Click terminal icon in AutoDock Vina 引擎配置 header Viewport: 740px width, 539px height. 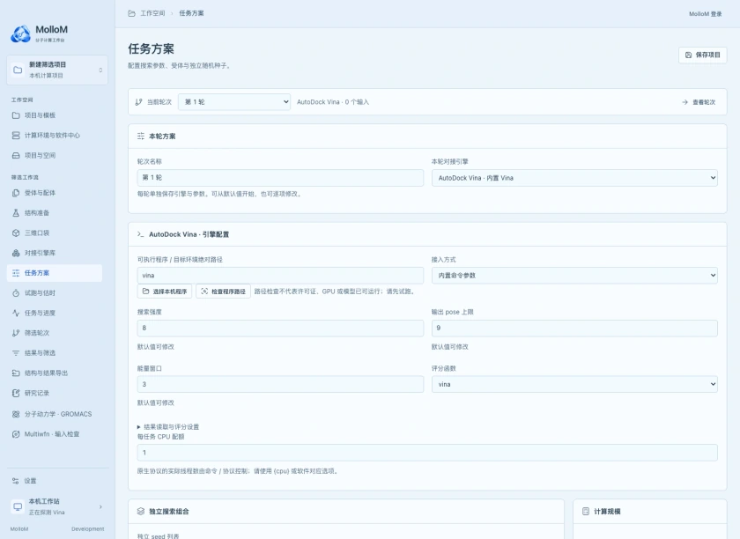[x=141, y=234]
